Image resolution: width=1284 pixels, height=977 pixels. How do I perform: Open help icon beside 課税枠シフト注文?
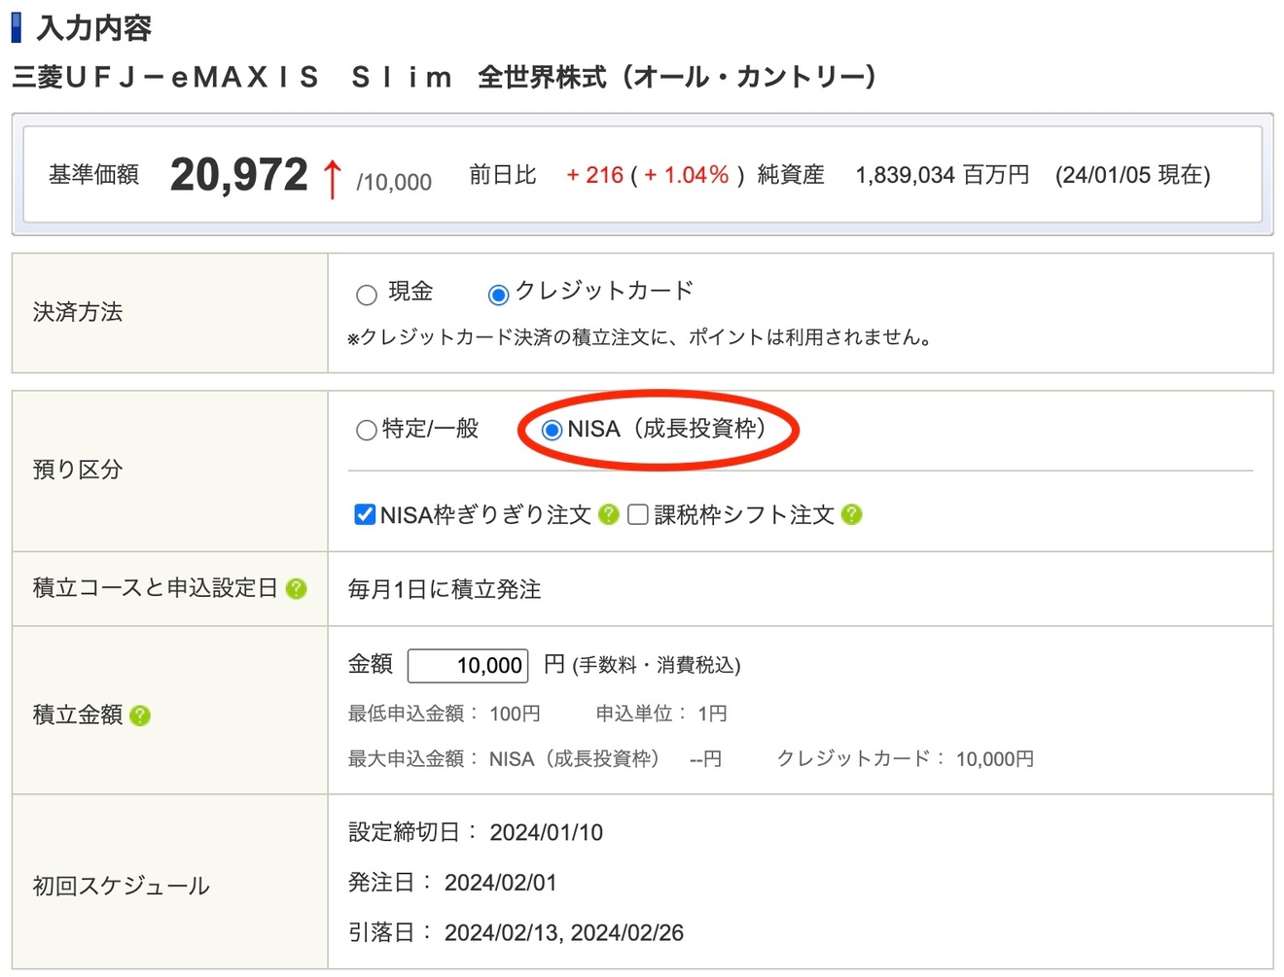click(852, 514)
